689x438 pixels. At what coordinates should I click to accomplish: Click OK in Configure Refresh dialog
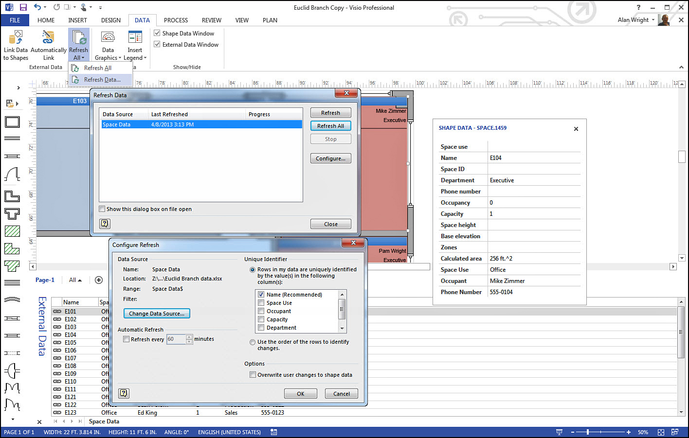click(x=300, y=394)
